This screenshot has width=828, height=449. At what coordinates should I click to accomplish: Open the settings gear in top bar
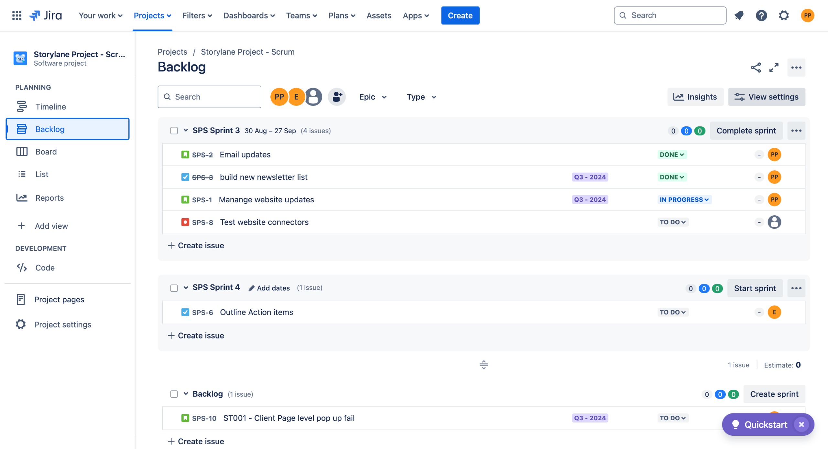click(x=784, y=15)
